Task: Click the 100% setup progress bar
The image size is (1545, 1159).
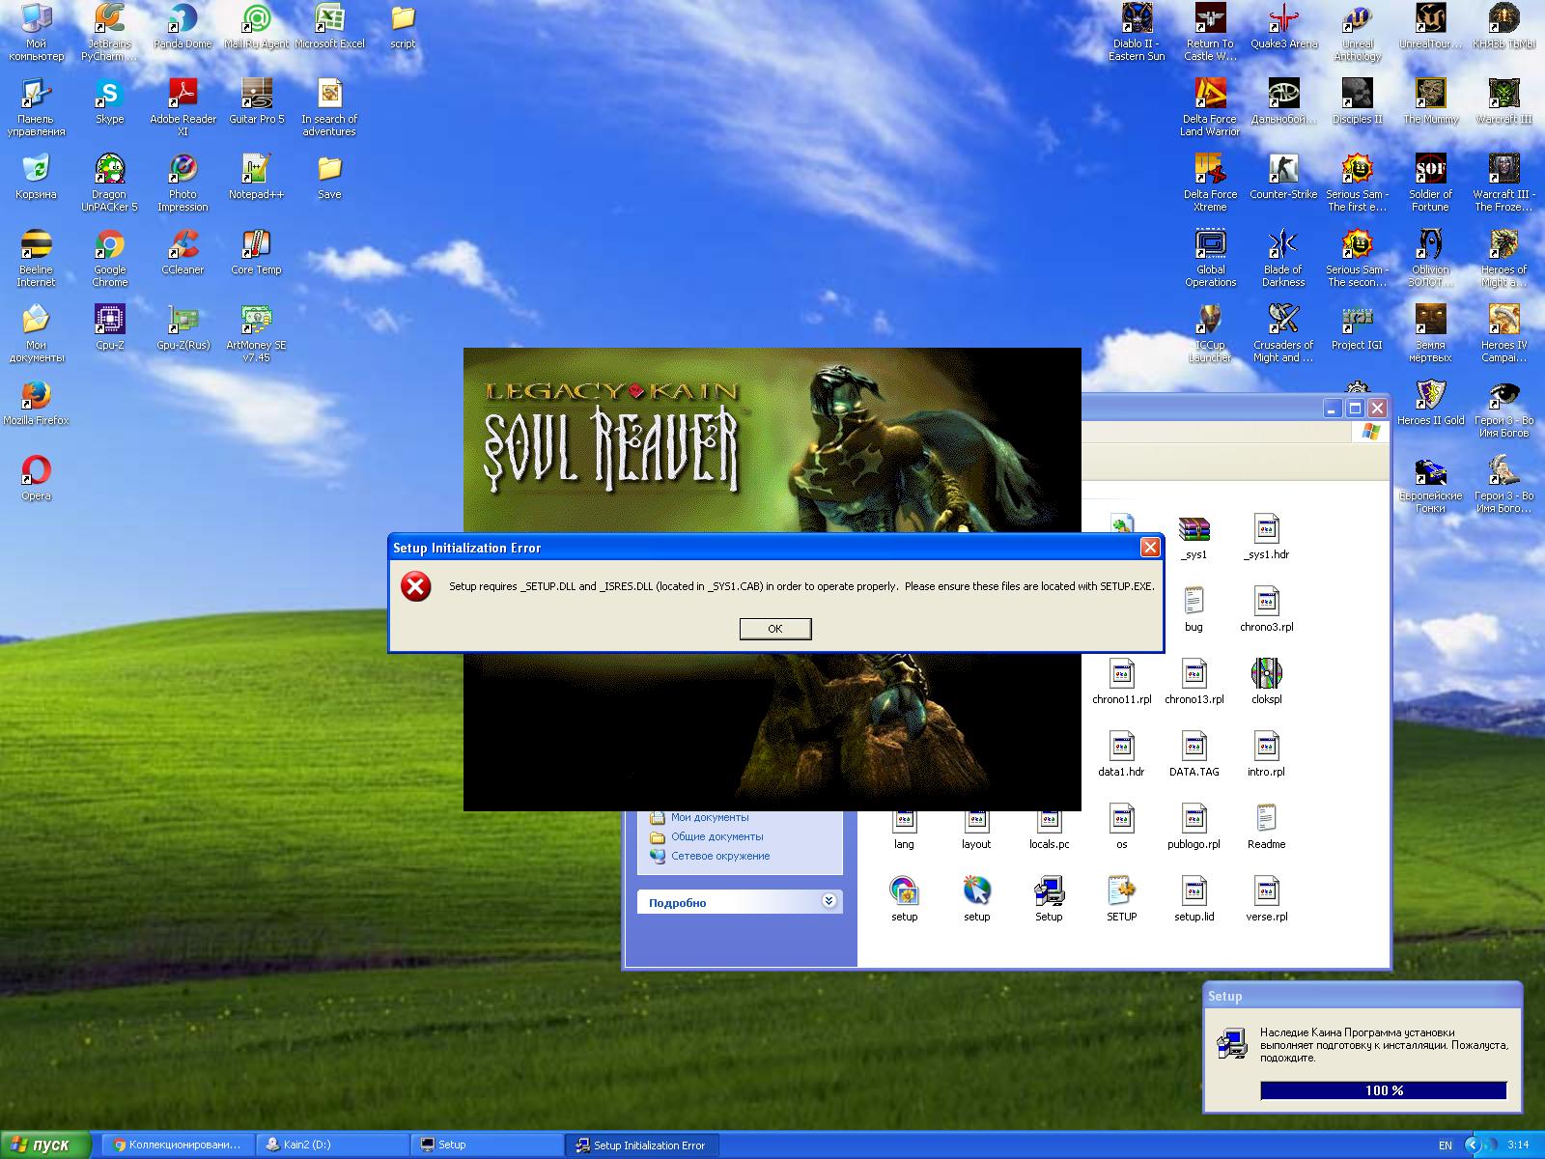Action: 1383,1090
